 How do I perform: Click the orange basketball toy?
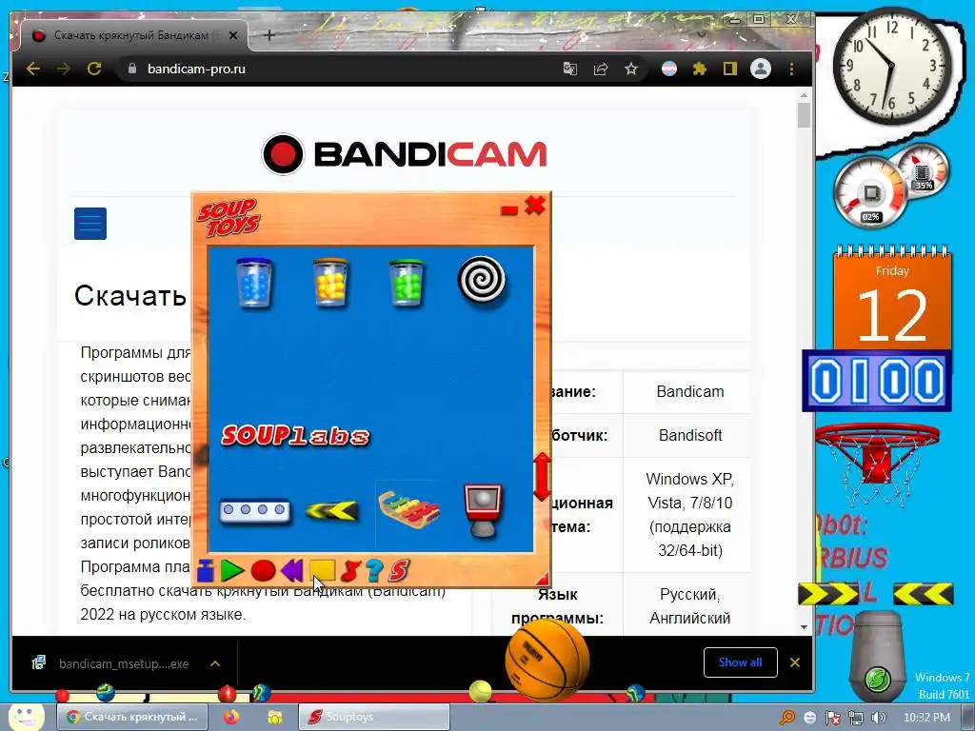[547, 661]
